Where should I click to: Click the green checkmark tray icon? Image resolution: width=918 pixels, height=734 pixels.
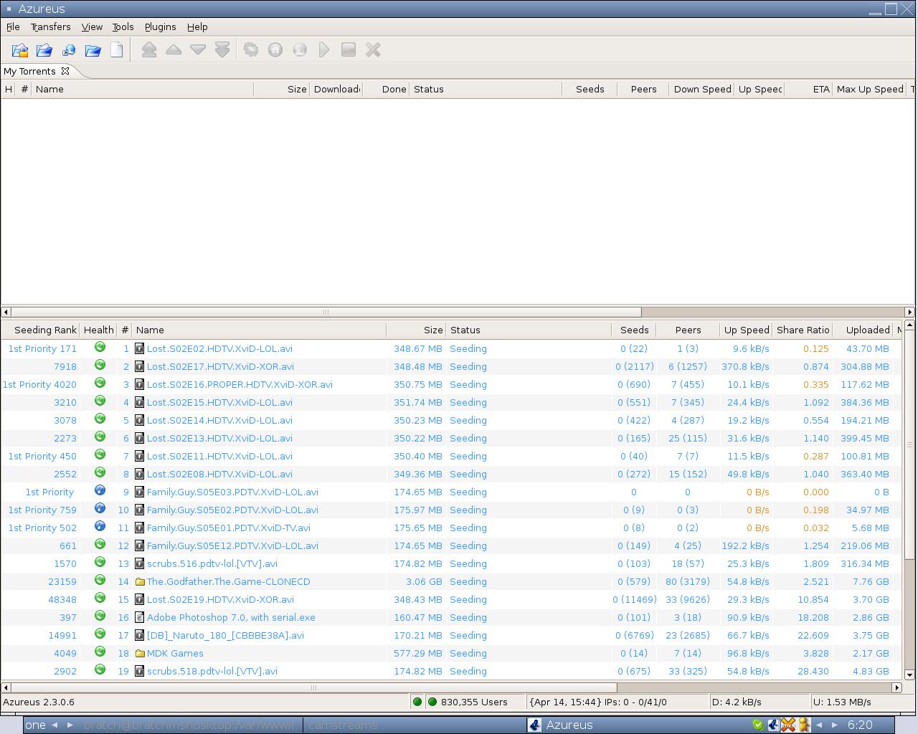click(758, 725)
